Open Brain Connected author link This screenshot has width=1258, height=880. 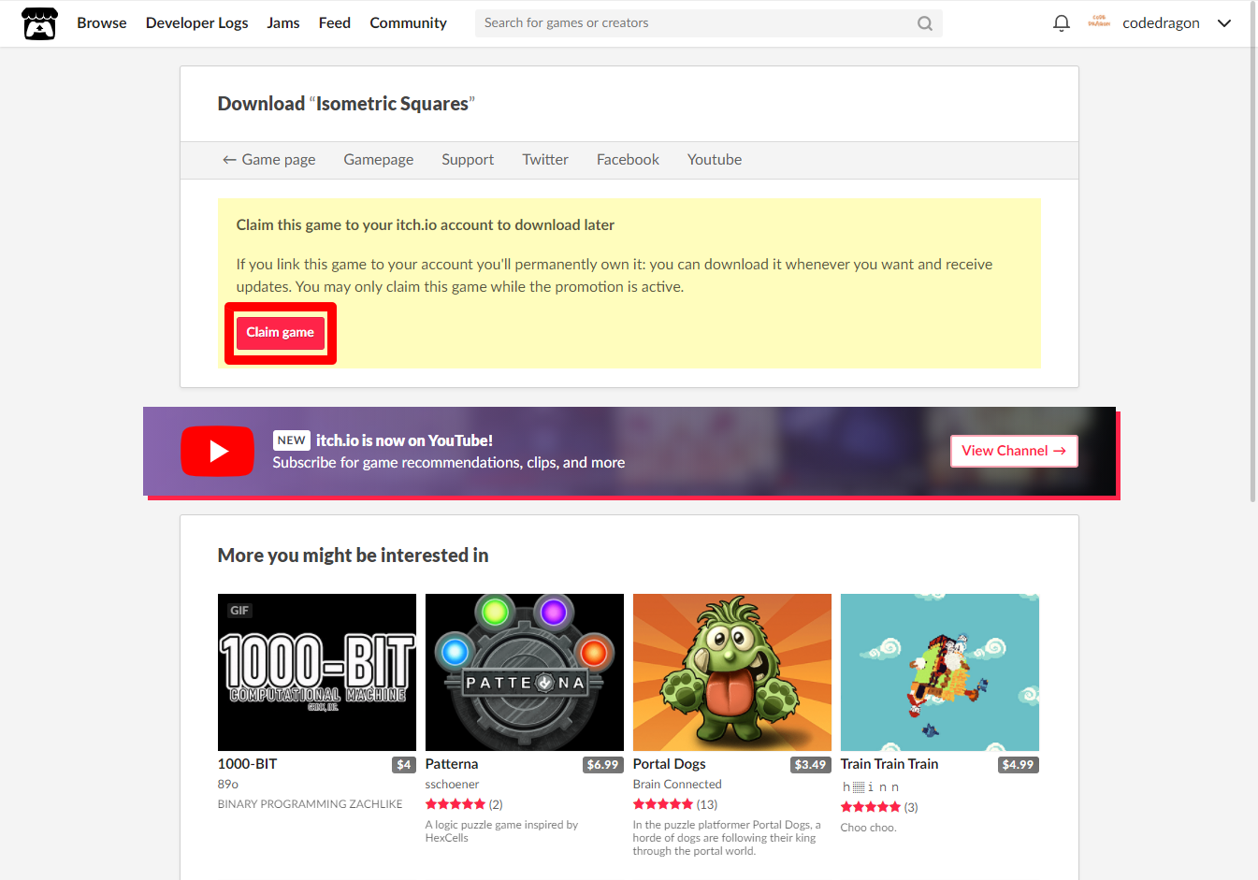tap(677, 785)
